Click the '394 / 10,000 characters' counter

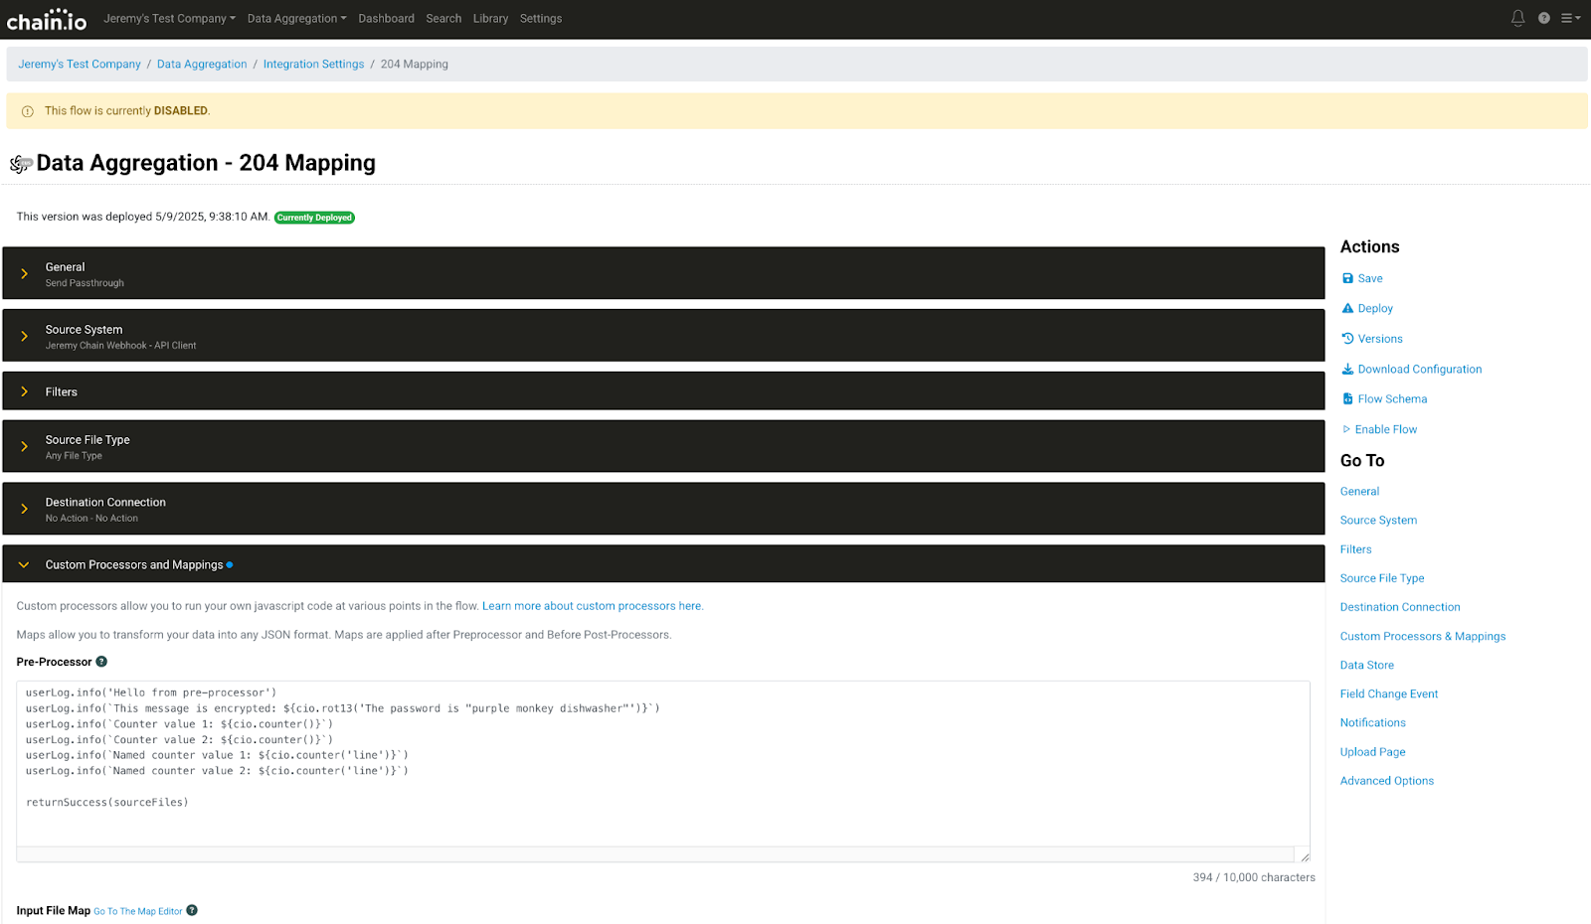(1254, 877)
